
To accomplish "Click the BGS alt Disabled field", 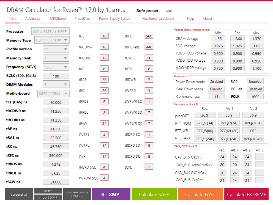I will (x=255, y=89).
